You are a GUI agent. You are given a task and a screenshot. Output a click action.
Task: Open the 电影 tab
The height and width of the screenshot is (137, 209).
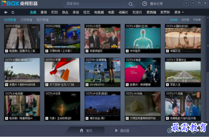tap(111, 12)
